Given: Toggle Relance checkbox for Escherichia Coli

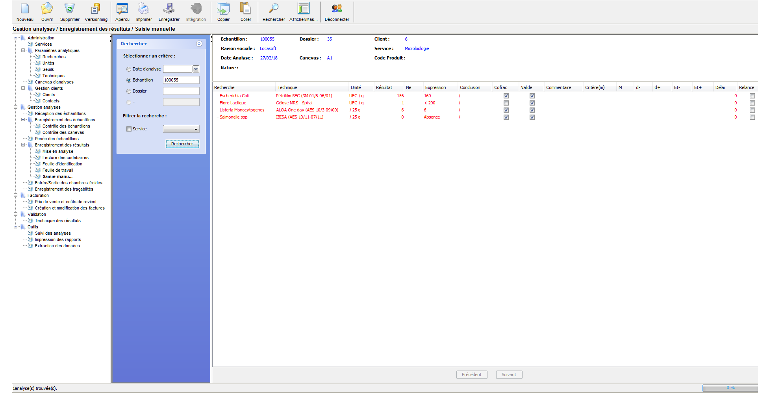Looking at the screenshot, I should [x=752, y=96].
